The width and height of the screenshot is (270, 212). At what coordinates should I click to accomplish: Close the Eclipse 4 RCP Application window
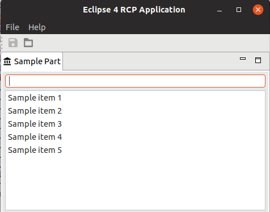coord(258,10)
